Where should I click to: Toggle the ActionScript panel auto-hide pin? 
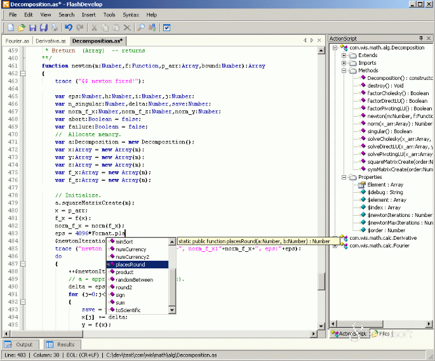click(x=420, y=39)
